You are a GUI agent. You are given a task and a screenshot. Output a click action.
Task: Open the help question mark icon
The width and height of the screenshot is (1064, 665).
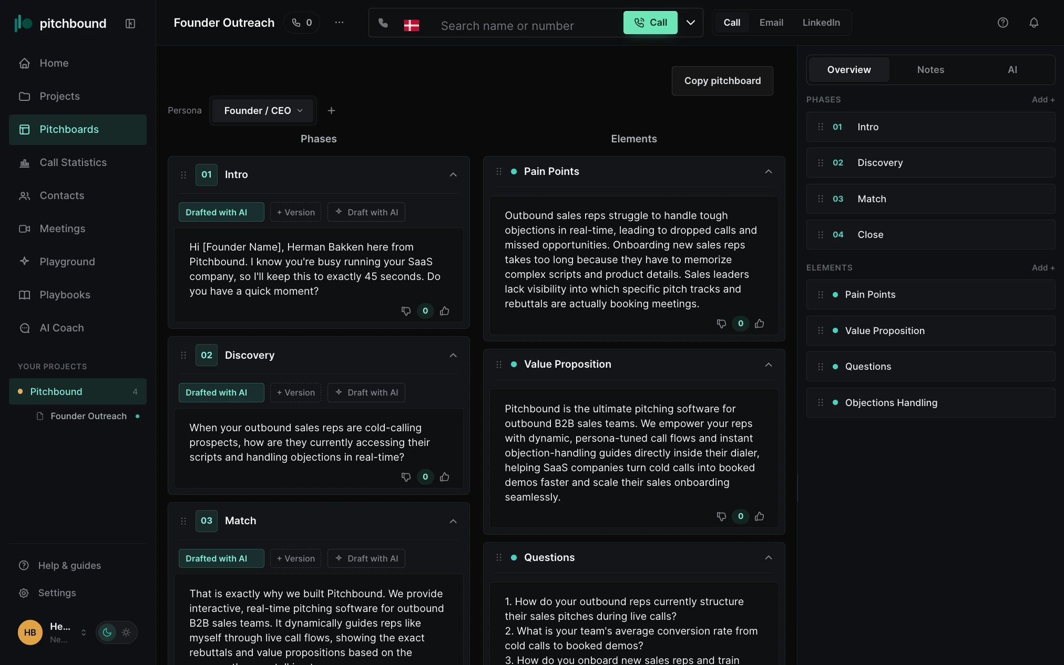(1002, 23)
